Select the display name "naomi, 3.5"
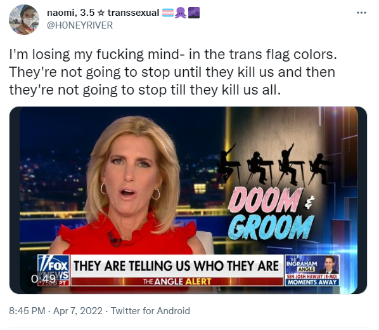Viewport: 379px width, 330px height. (x=70, y=13)
